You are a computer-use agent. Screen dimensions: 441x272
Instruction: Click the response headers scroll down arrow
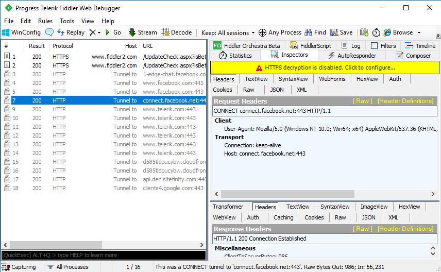point(433,254)
